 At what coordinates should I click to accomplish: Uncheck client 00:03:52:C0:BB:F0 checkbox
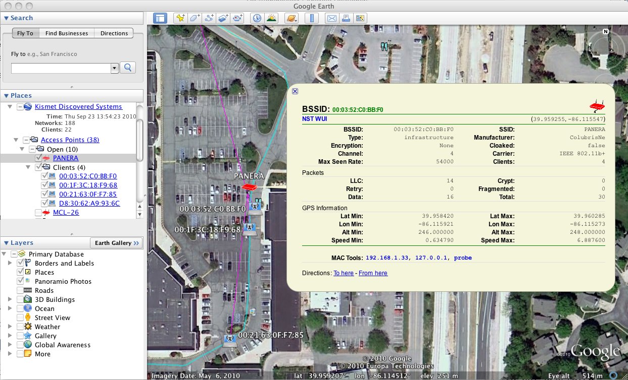point(44,176)
